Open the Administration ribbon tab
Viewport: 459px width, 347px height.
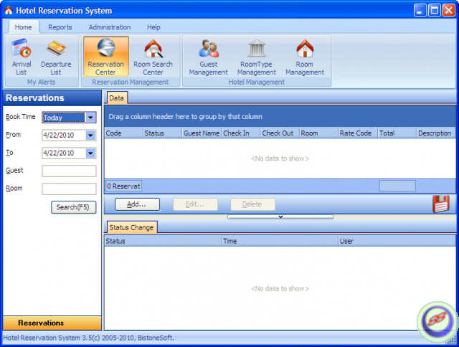(x=110, y=27)
